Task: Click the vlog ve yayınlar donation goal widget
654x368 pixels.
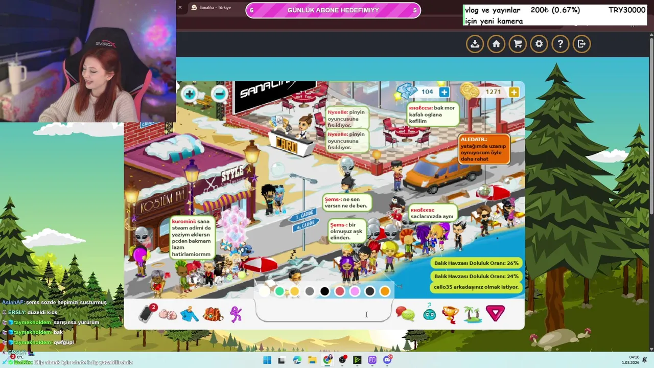Action: pyautogui.click(x=555, y=15)
